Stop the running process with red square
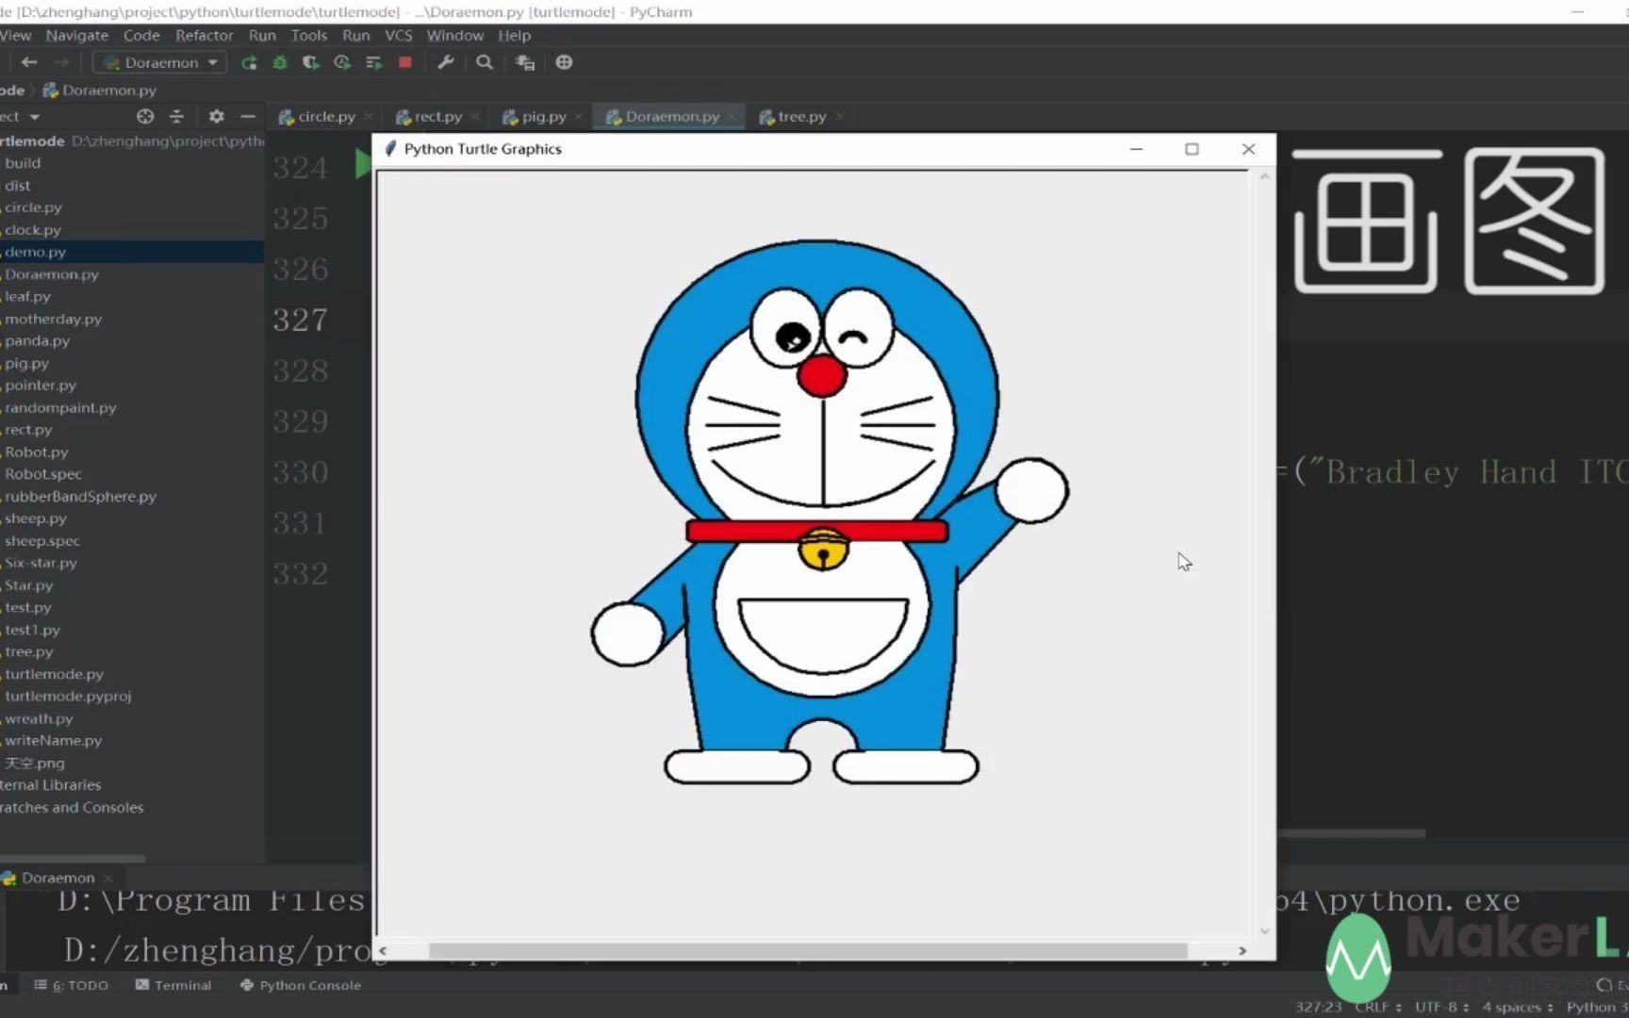 tap(405, 62)
